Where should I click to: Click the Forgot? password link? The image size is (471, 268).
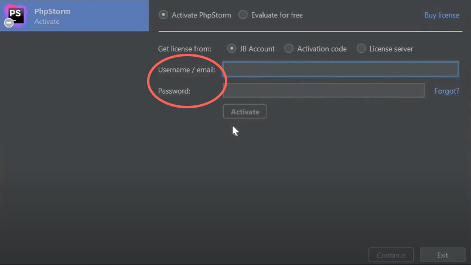446,91
